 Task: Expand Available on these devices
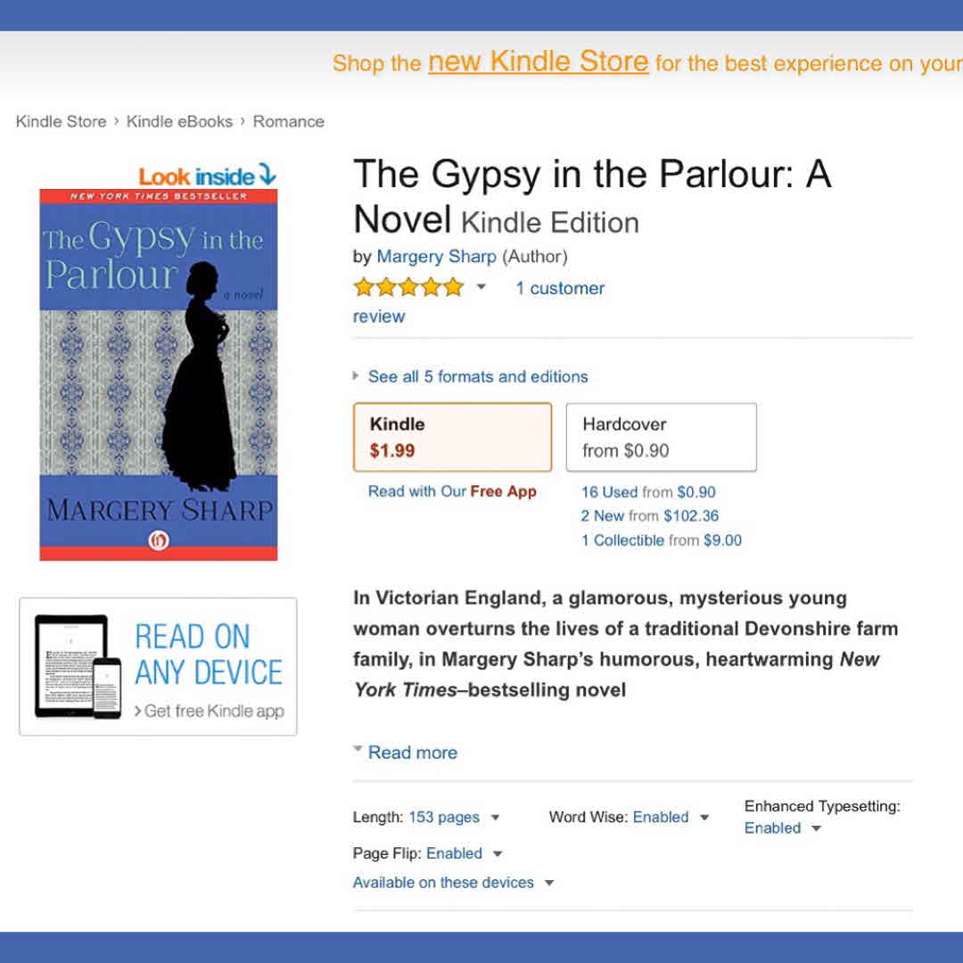pos(453,883)
